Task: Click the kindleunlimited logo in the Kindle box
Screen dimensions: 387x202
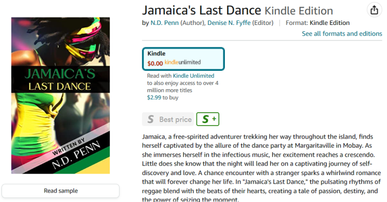Action: coord(183,63)
